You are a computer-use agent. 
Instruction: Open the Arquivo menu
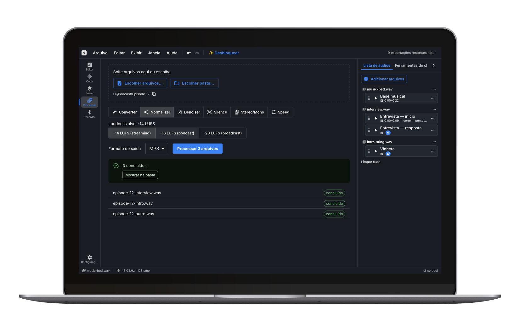100,53
